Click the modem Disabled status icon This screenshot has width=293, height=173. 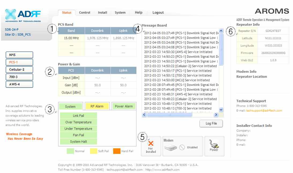(x=182, y=147)
